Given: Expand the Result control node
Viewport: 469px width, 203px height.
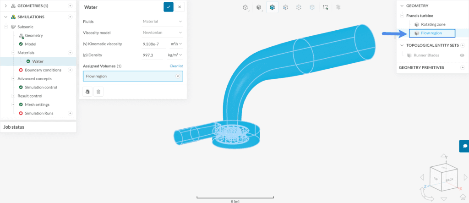Looking at the screenshot, I should [13, 96].
